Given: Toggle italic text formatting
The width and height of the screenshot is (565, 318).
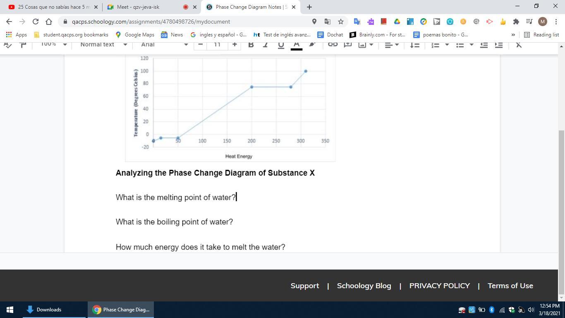Looking at the screenshot, I should coord(266,45).
